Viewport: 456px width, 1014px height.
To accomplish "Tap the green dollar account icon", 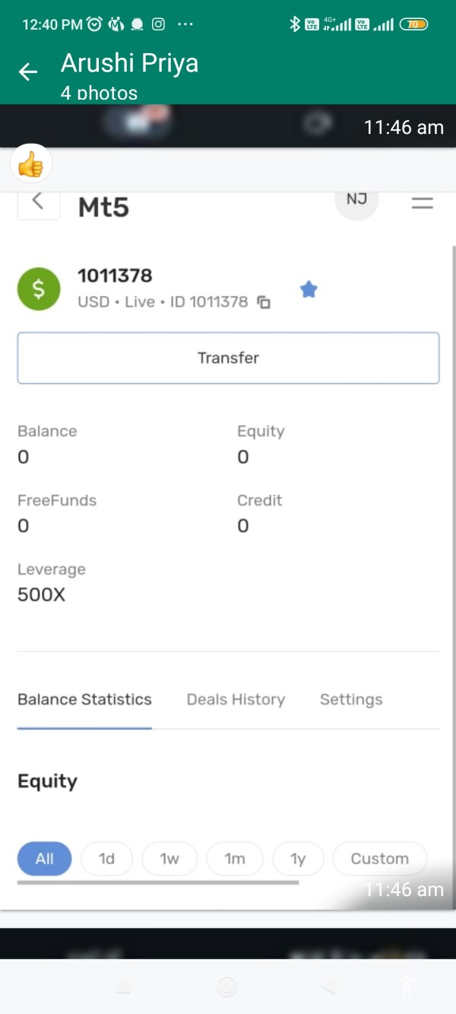I will [39, 289].
